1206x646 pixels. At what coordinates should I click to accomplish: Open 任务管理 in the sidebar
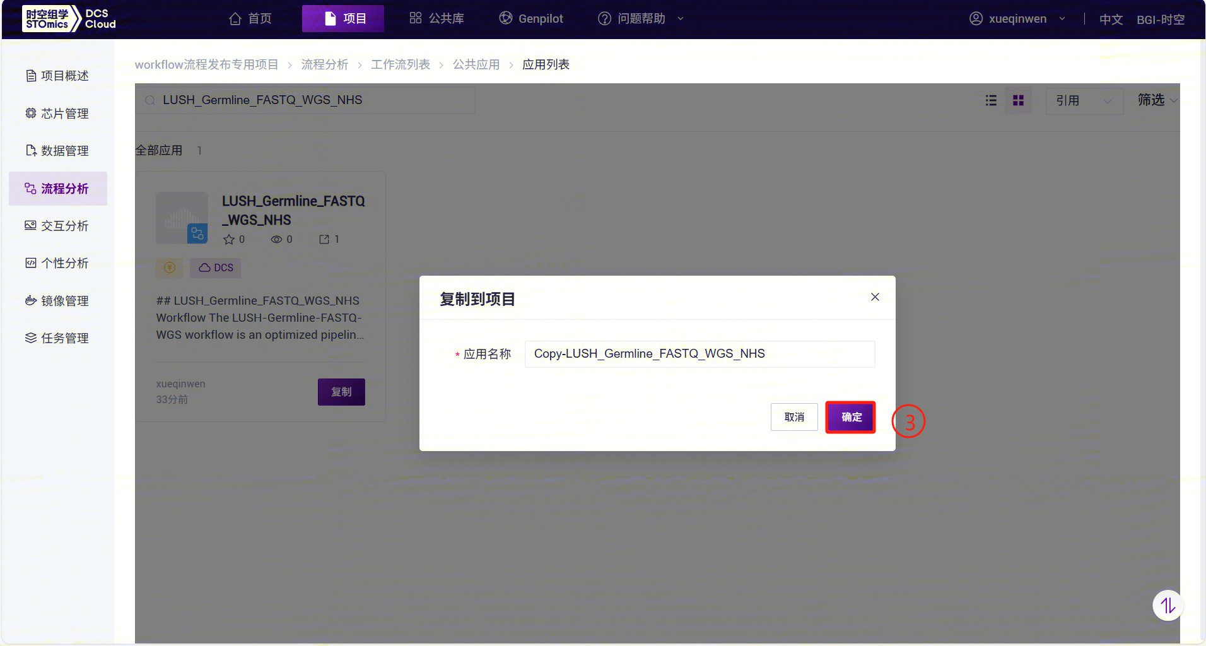pyautogui.click(x=58, y=338)
